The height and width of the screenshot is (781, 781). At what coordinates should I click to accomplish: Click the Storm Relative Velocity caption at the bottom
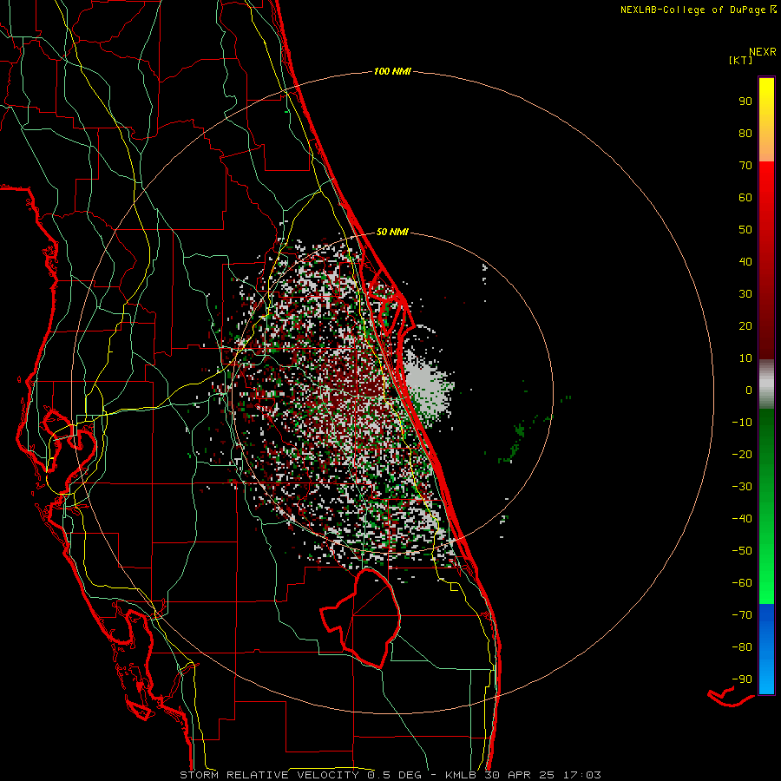tap(390, 775)
